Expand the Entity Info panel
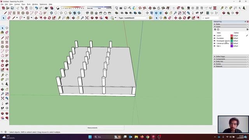 231,61
